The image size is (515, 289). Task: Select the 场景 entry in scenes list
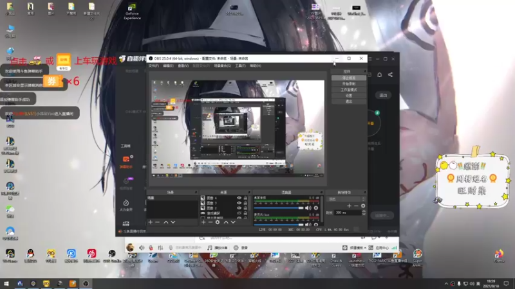click(x=172, y=198)
